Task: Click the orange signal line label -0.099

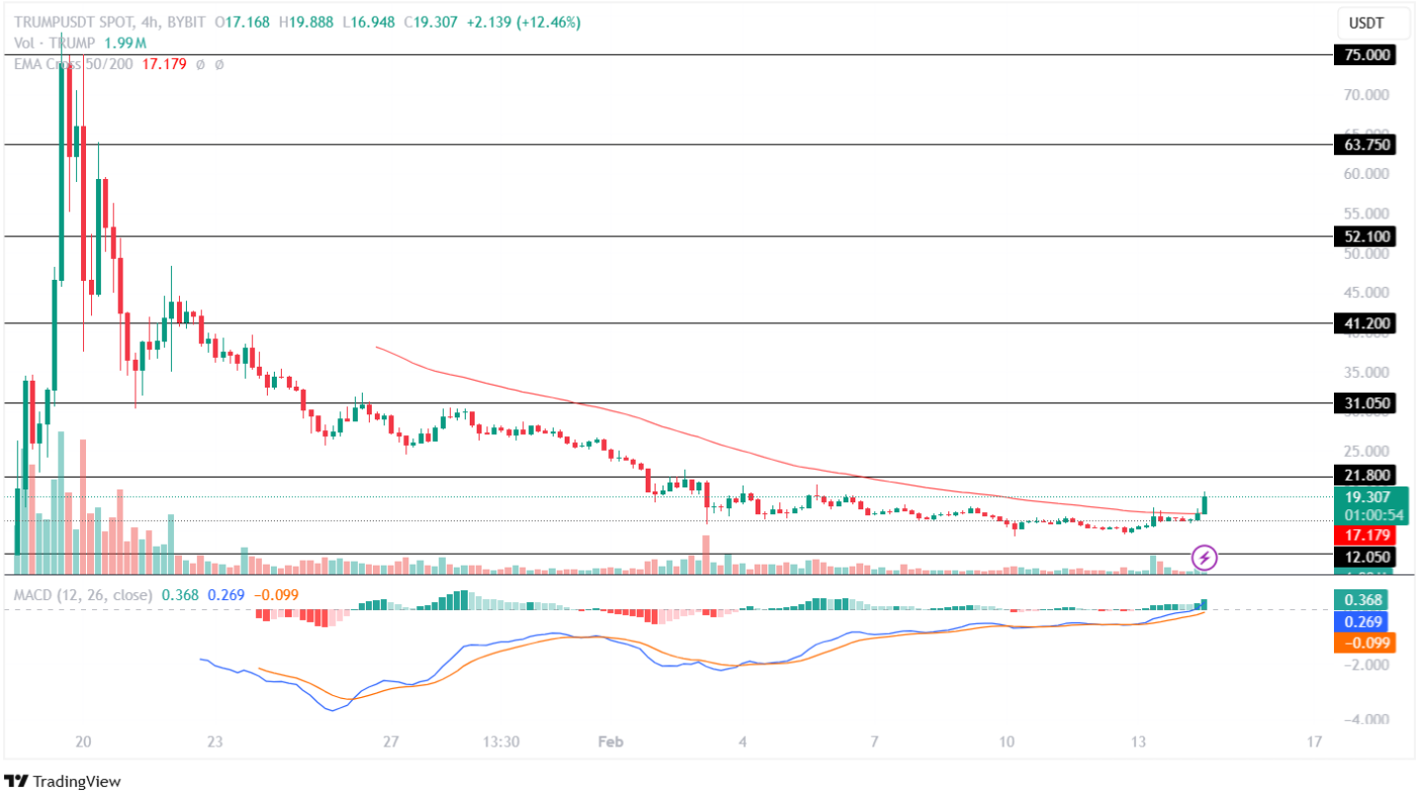Action: click(1365, 643)
